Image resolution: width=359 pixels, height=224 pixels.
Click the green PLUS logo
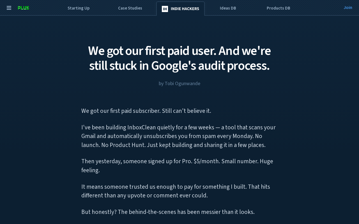coord(23,8)
